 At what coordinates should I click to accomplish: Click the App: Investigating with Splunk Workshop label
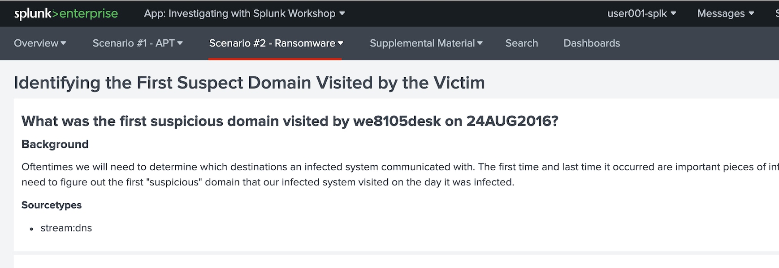pos(239,13)
